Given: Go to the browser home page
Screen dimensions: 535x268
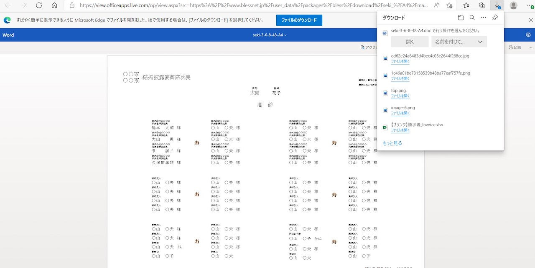Looking at the screenshot, I should pos(55,5).
